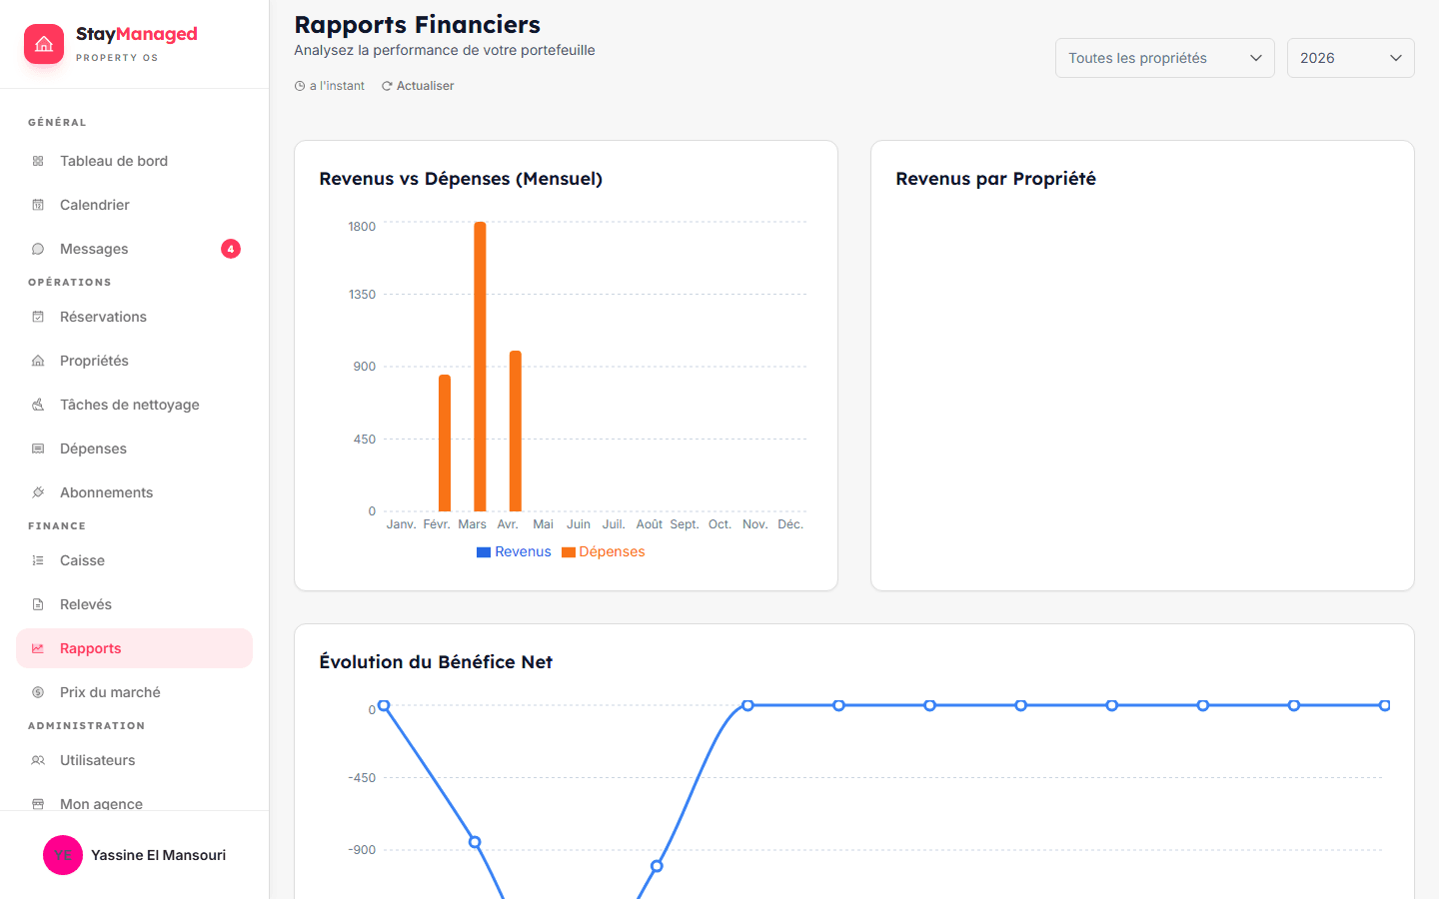The width and height of the screenshot is (1439, 899).
Task: Click the StayManaged home logo icon
Action: [44, 43]
